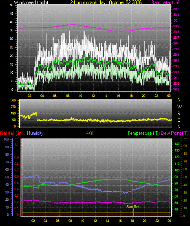Click the "Windspeed (mph)" chart title
This screenshot has height=226, width=190.
[31, 2]
